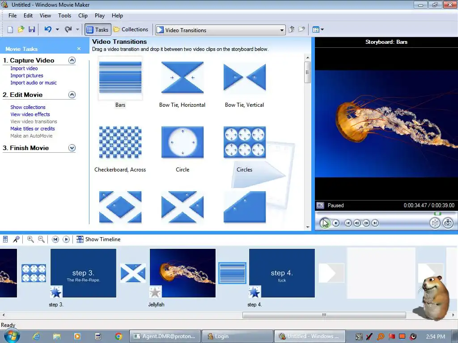
Task: Click the Import pictures link
Action: 26,75
